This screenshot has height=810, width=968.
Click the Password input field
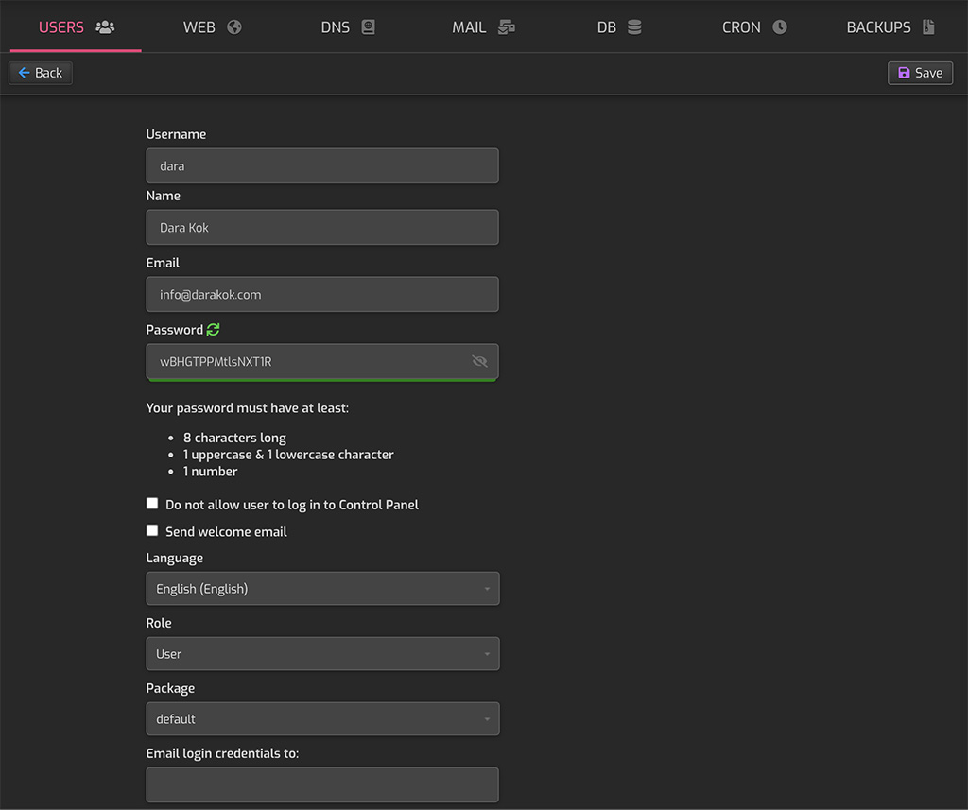[322, 361]
